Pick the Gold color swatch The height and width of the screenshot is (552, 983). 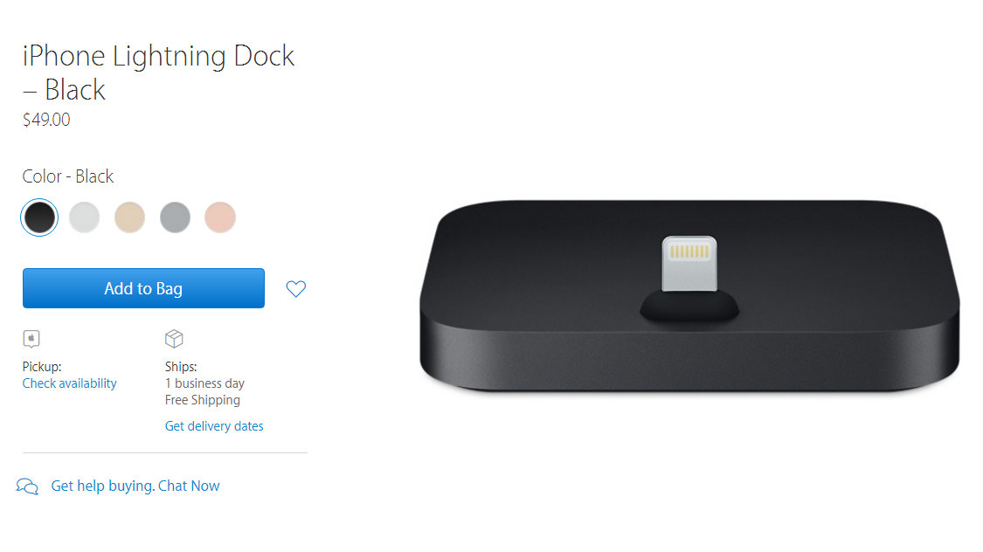pos(130,217)
